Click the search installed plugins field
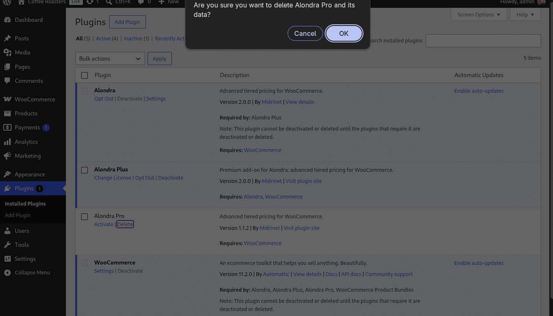The image size is (553, 316). click(483, 41)
